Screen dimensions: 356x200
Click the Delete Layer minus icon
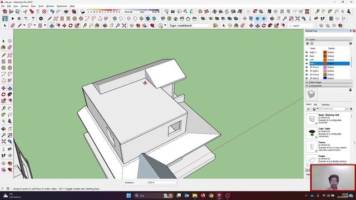click(x=311, y=43)
